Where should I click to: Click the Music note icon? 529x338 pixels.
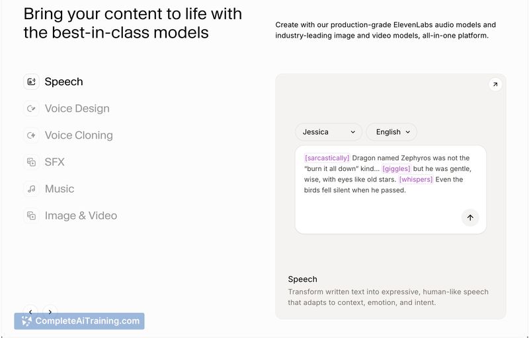31,189
